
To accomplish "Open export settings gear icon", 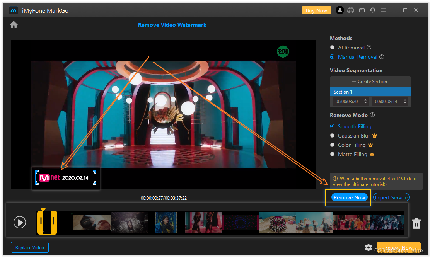I will 368,247.
